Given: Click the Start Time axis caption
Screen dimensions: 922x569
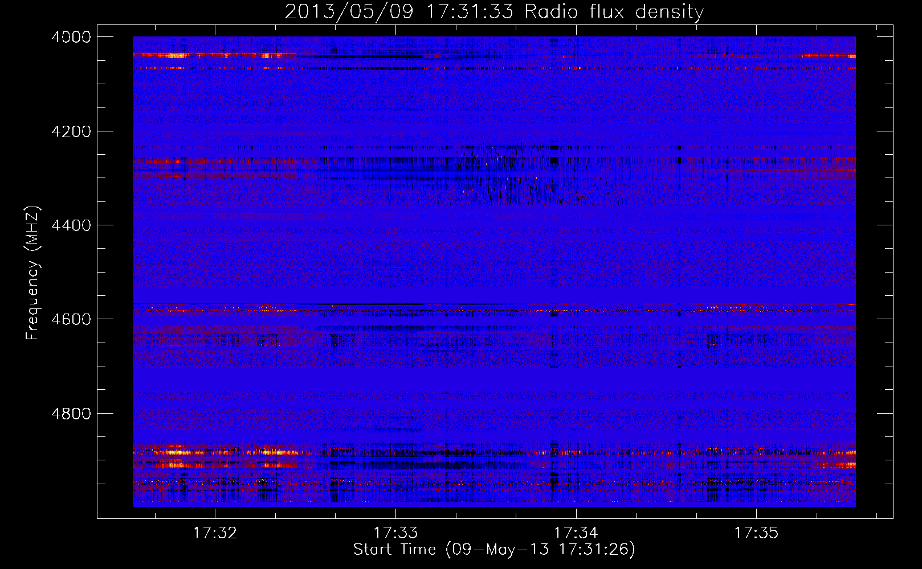Looking at the screenshot, I should (x=494, y=550).
